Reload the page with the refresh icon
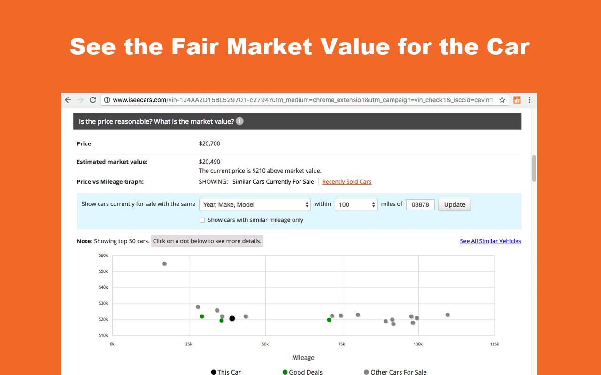Viewport: 601px width, 375px height. point(93,100)
